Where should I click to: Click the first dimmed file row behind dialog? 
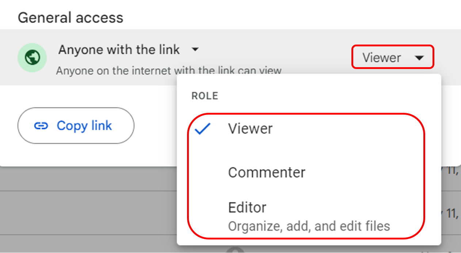point(88,179)
